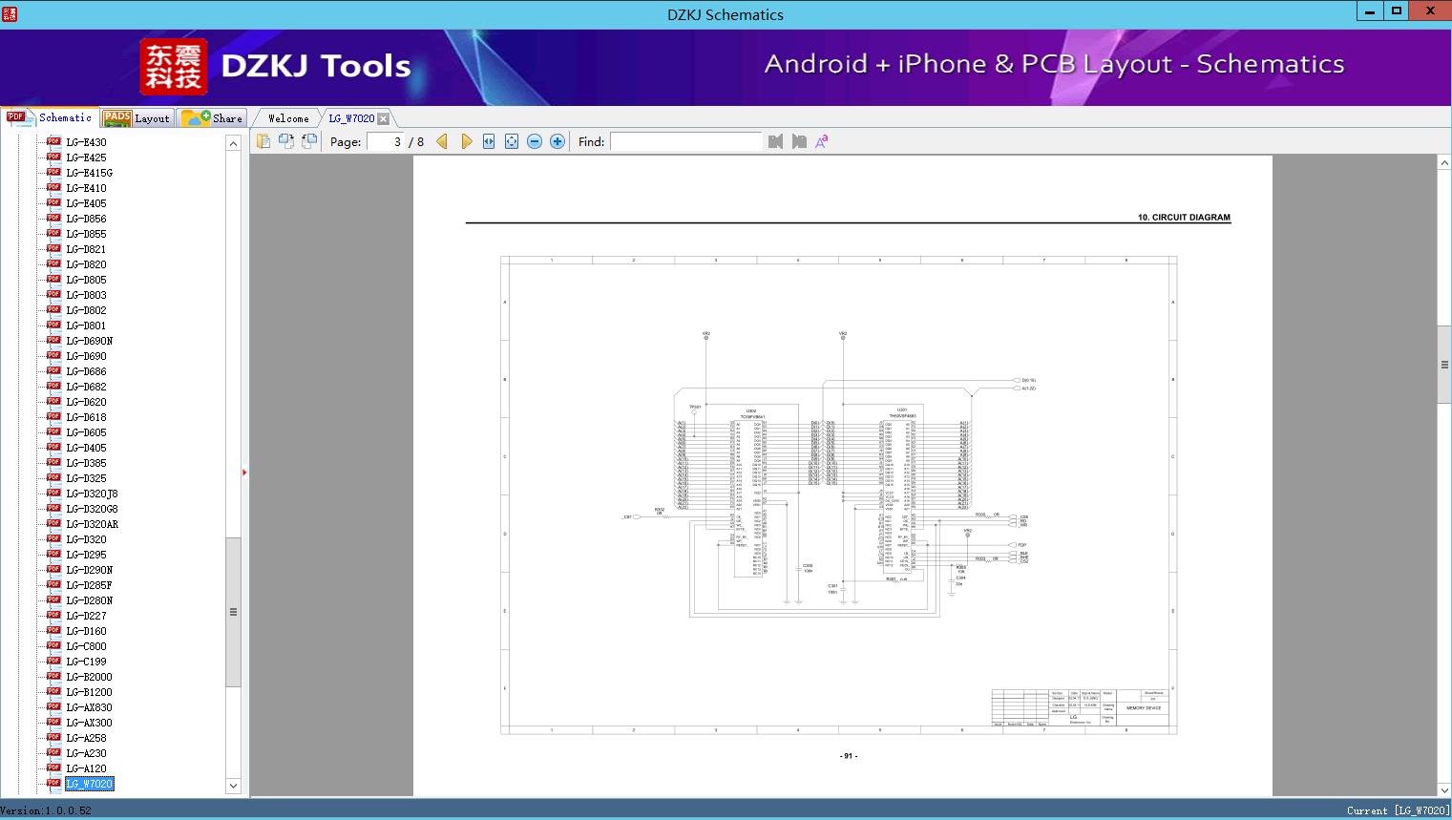Open the Share tab
The image size is (1452, 820).
(x=212, y=117)
